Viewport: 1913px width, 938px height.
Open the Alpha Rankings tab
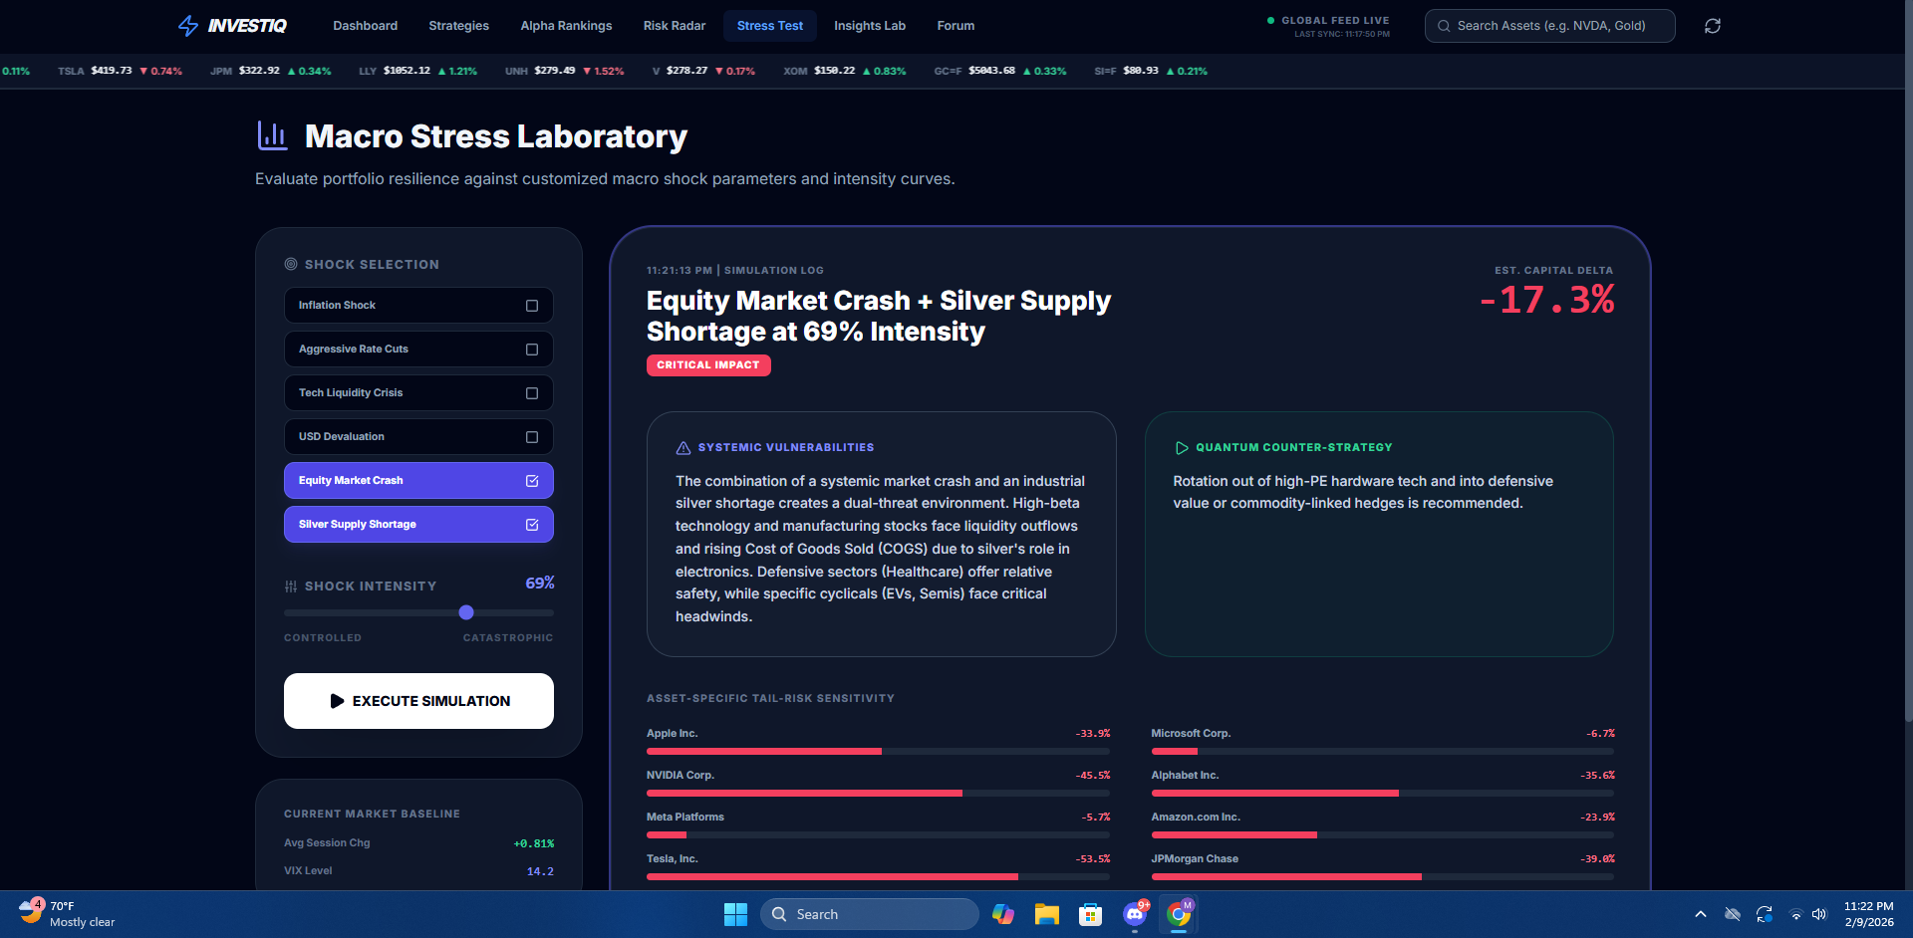tap(566, 26)
